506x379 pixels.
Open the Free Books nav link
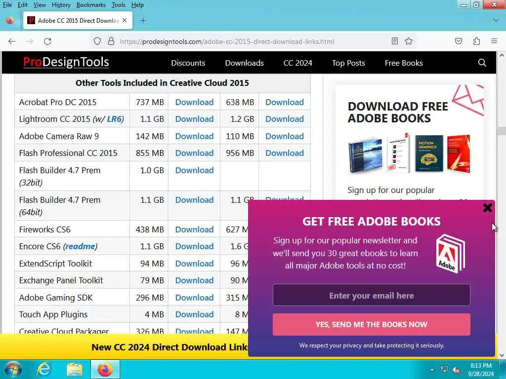(x=404, y=63)
